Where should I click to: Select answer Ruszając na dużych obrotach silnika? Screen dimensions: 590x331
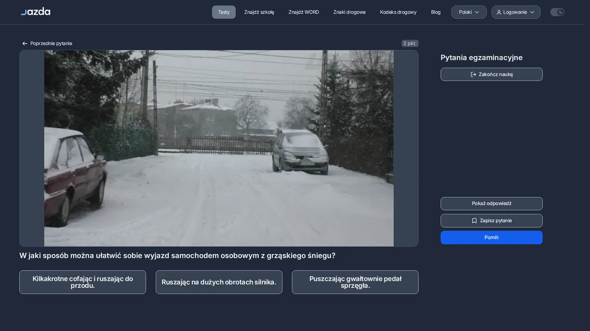point(219,282)
